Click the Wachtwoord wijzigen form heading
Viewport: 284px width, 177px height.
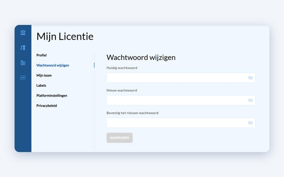[x=141, y=57]
